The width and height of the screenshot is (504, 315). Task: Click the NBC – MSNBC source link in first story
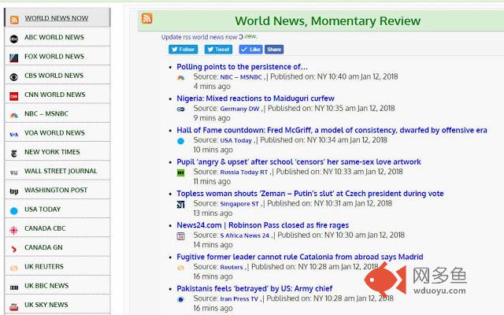(241, 77)
